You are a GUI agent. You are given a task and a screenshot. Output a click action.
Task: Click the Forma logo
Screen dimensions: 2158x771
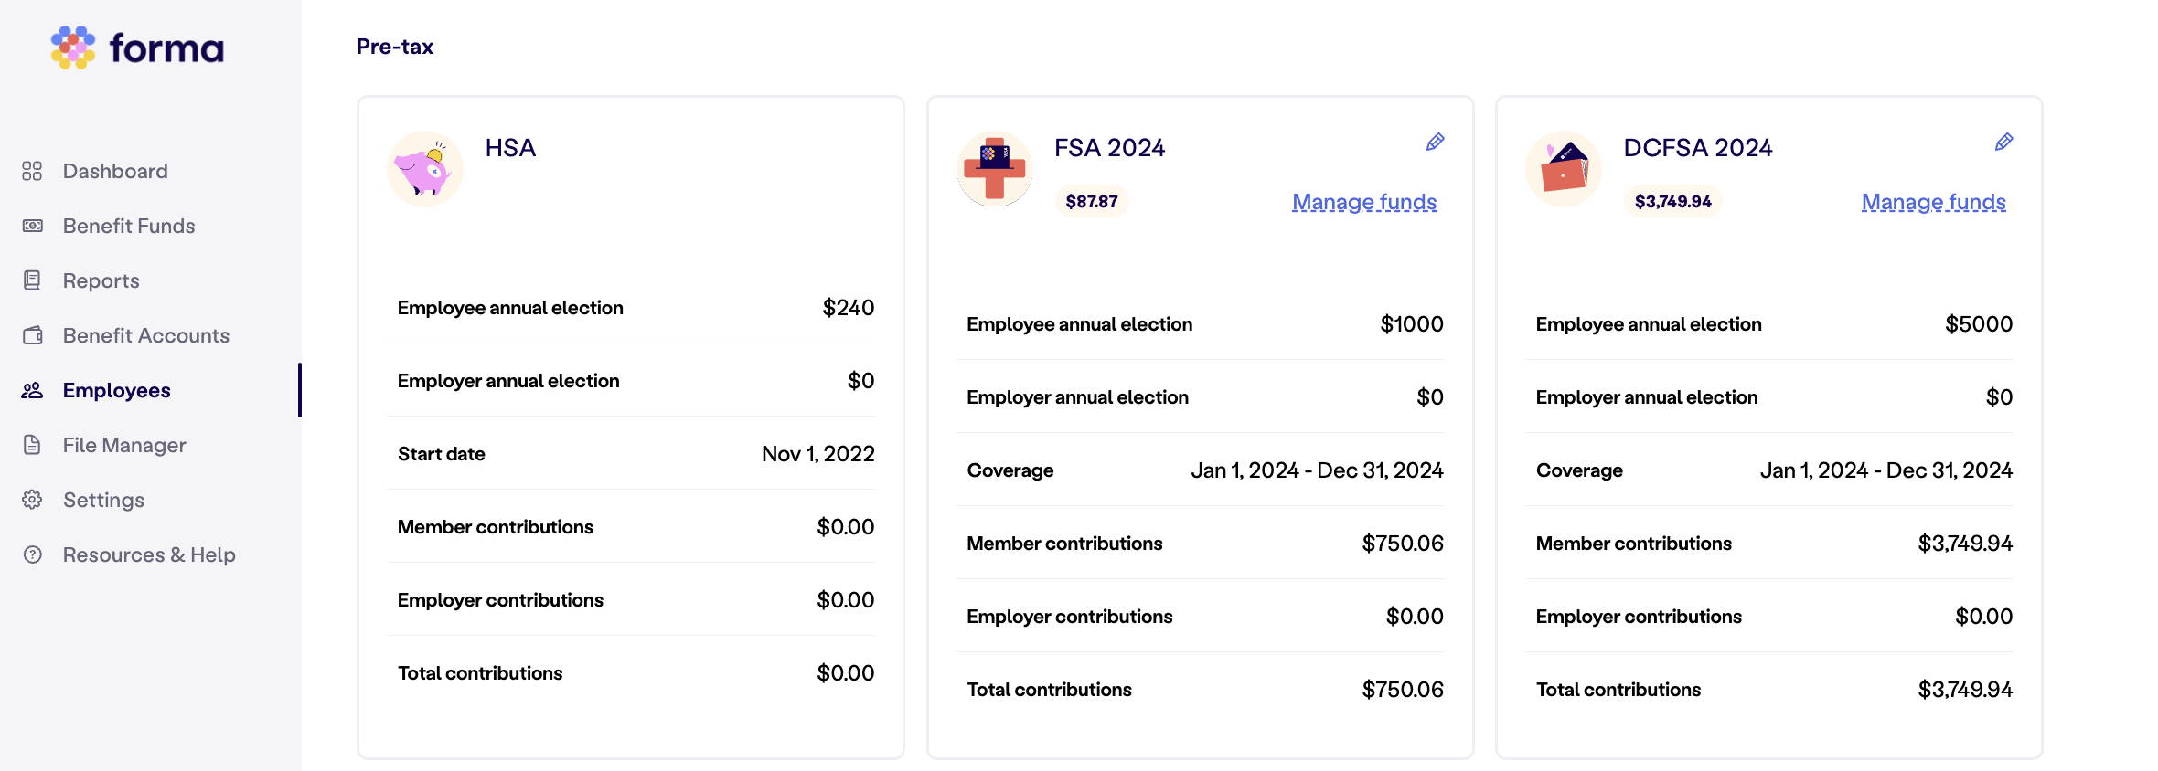pyautogui.click(x=137, y=48)
